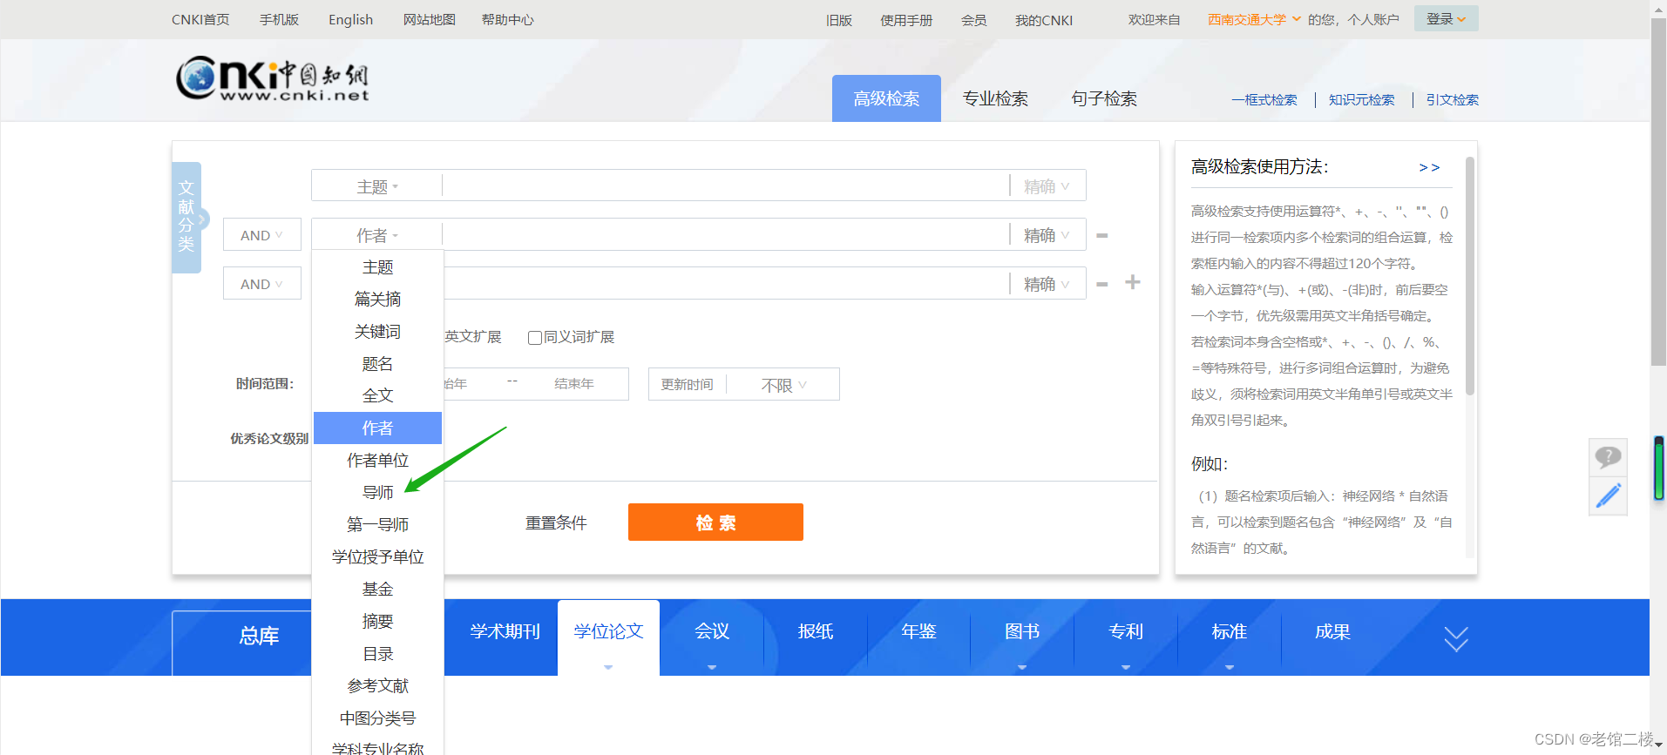Open 标准 database tab
Screen dimensions: 1667x755
pos(1230,632)
